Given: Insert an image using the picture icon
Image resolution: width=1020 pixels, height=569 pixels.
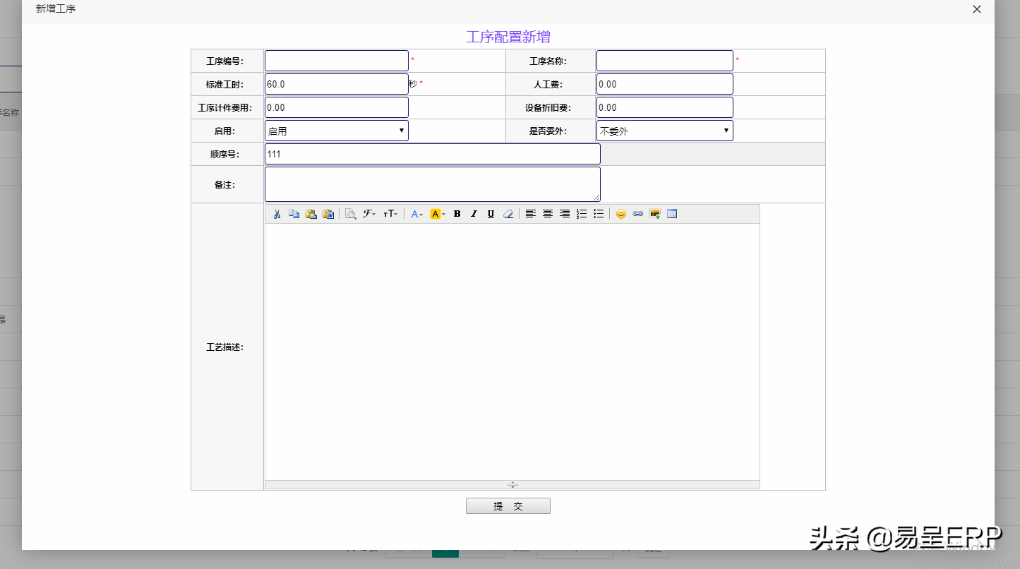Looking at the screenshot, I should [x=655, y=214].
